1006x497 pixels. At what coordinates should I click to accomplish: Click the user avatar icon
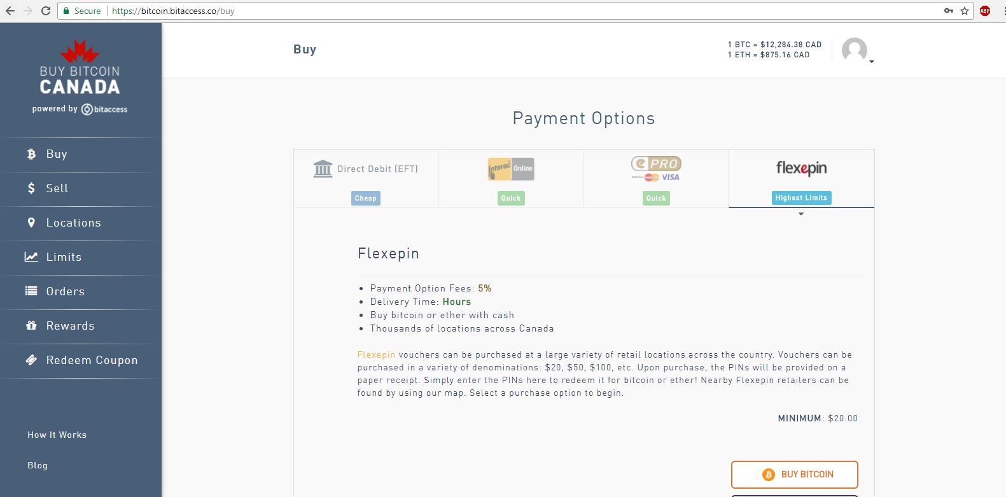point(855,50)
